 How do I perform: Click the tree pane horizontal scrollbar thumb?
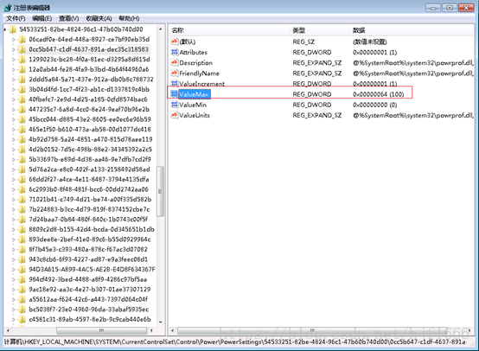click(x=101, y=330)
